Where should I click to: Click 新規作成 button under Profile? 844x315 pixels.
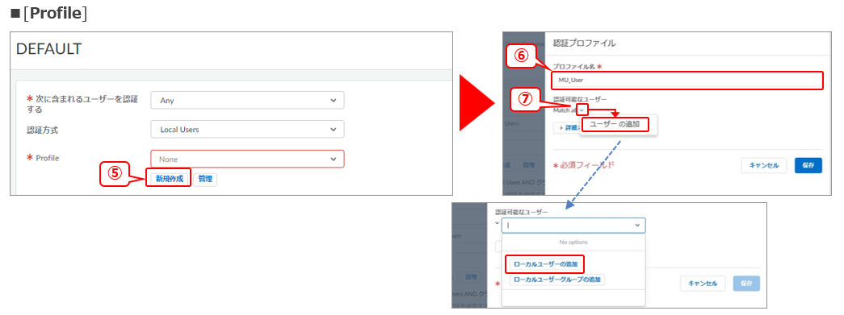pos(169,179)
